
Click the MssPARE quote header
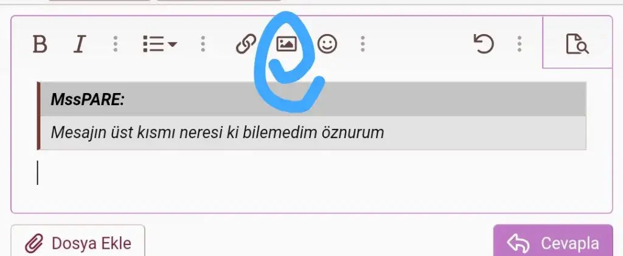pyautogui.click(x=313, y=99)
